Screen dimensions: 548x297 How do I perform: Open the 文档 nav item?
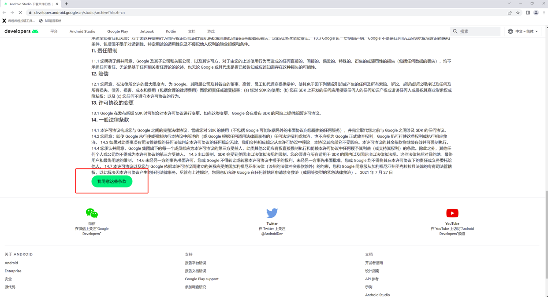coord(192,31)
